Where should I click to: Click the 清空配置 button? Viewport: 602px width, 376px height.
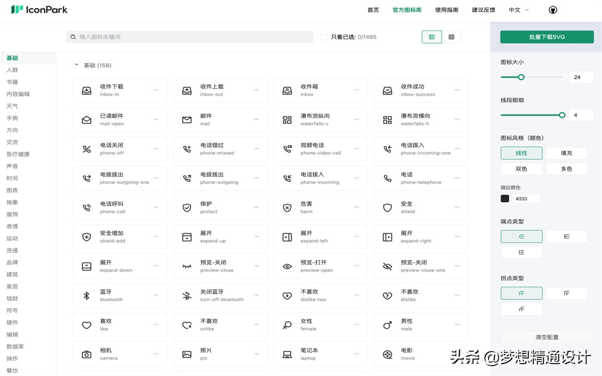[547, 337]
